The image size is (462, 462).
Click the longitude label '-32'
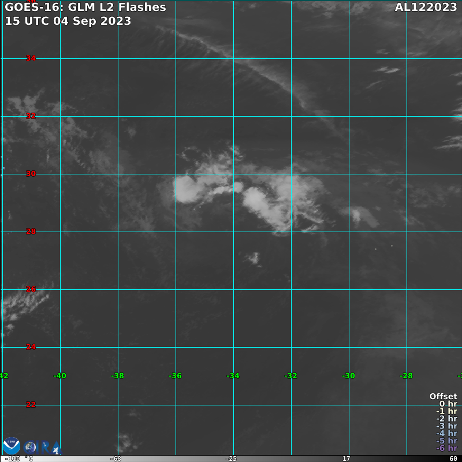(291, 376)
